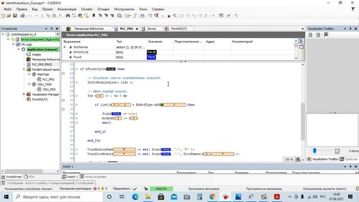Open the Отладка menu
Image resolution: width=359 pixels, height=202 pixels.
point(103,9)
